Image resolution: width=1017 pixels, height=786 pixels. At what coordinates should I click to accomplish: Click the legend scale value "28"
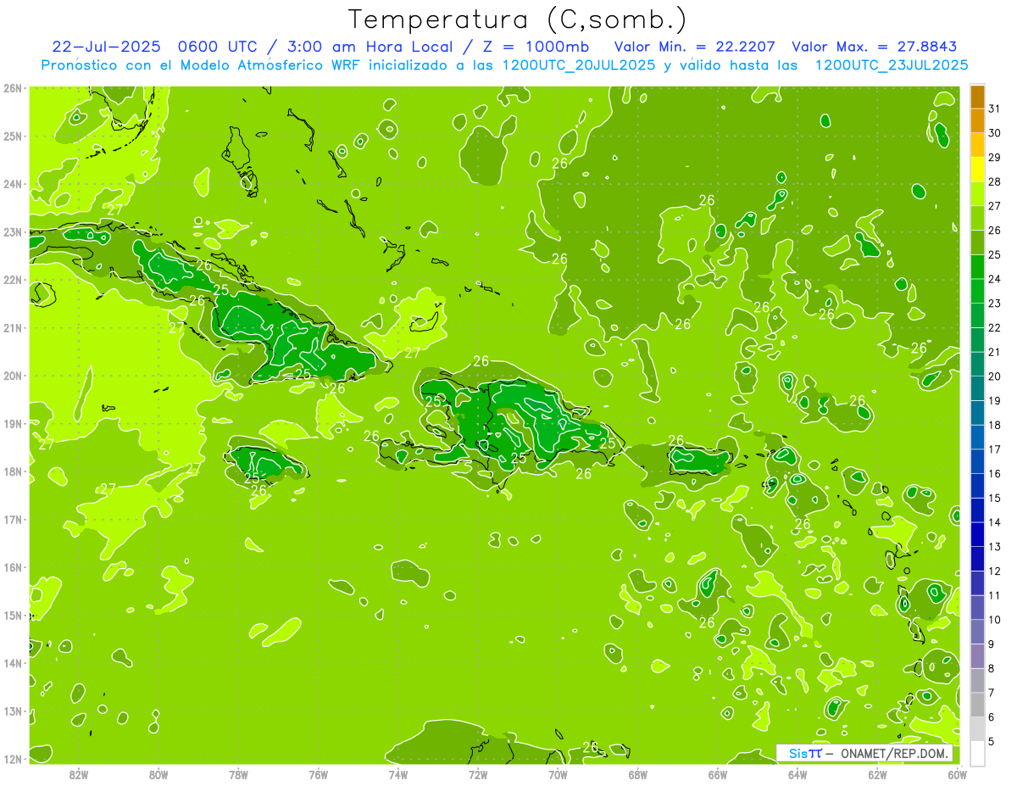pos(994,181)
